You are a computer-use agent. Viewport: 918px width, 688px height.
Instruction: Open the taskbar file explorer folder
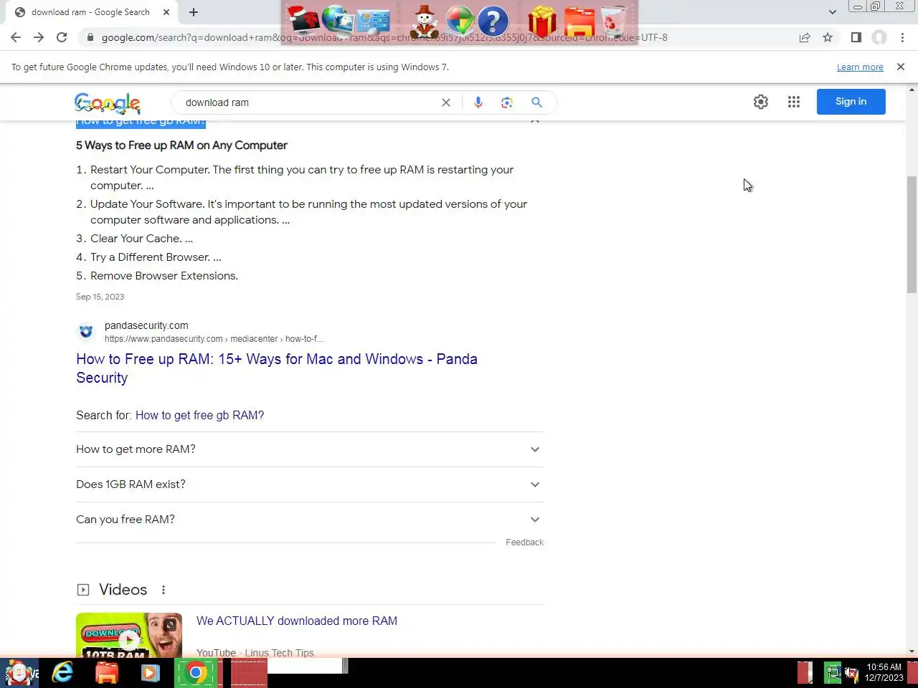pyautogui.click(x=107, y=672)
